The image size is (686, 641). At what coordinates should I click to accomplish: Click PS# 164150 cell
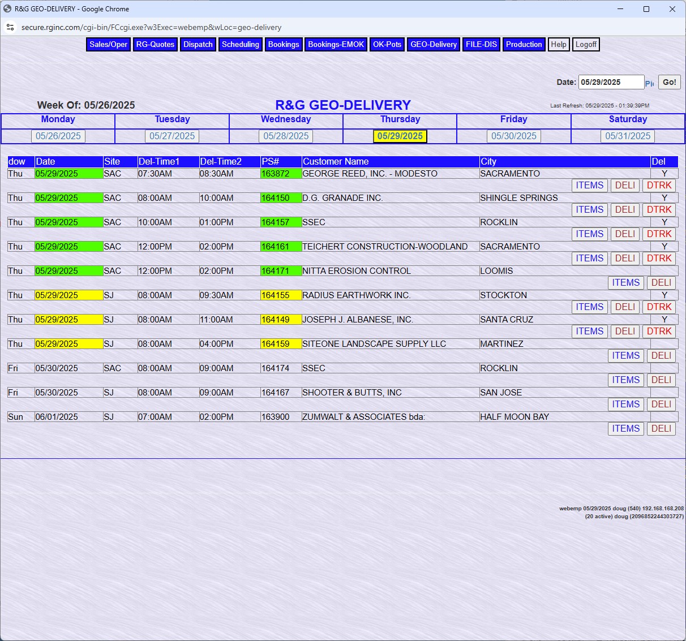point(281,198)
